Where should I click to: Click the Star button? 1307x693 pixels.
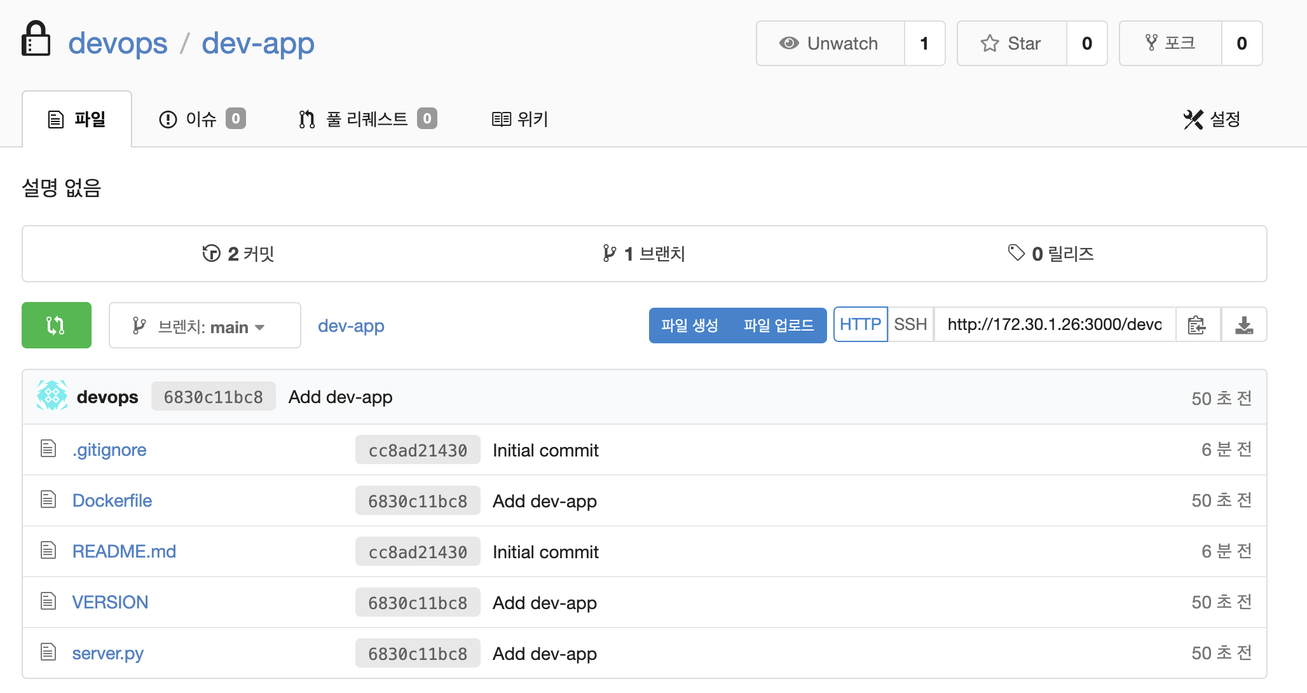tap(1011, 43)
